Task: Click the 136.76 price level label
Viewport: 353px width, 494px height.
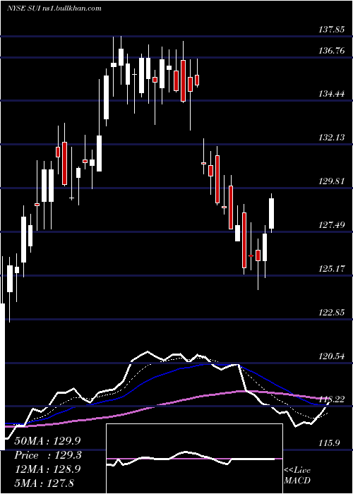Action: pos(331,51)
